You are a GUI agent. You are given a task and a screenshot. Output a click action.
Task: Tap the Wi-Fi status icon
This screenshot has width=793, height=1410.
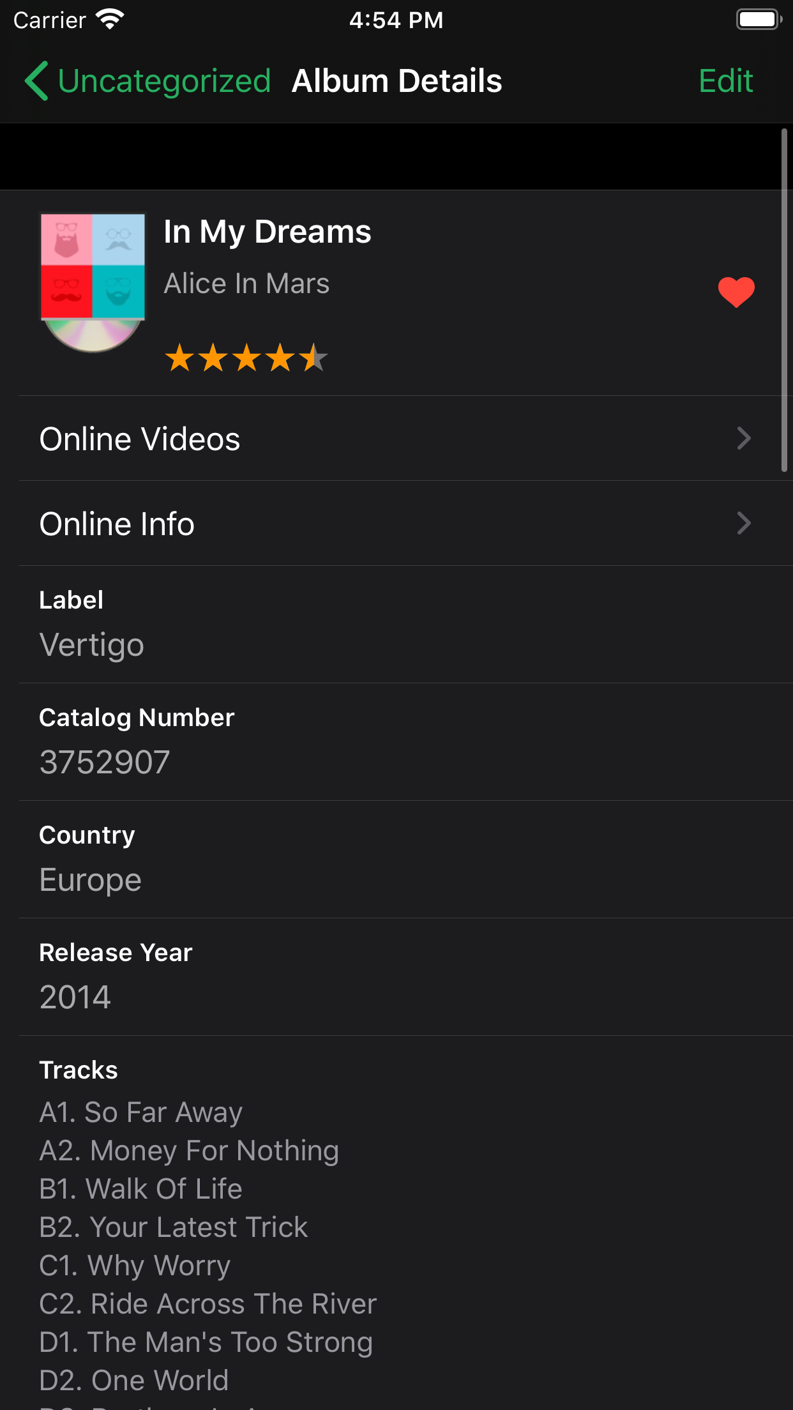110,20
